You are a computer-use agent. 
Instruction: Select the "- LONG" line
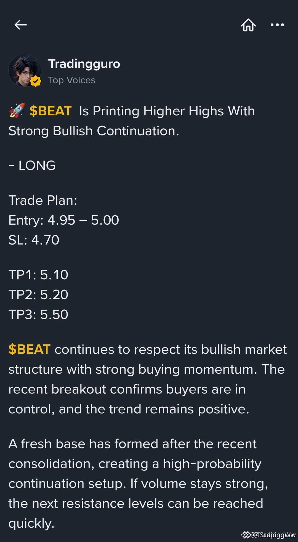point(32,166)
